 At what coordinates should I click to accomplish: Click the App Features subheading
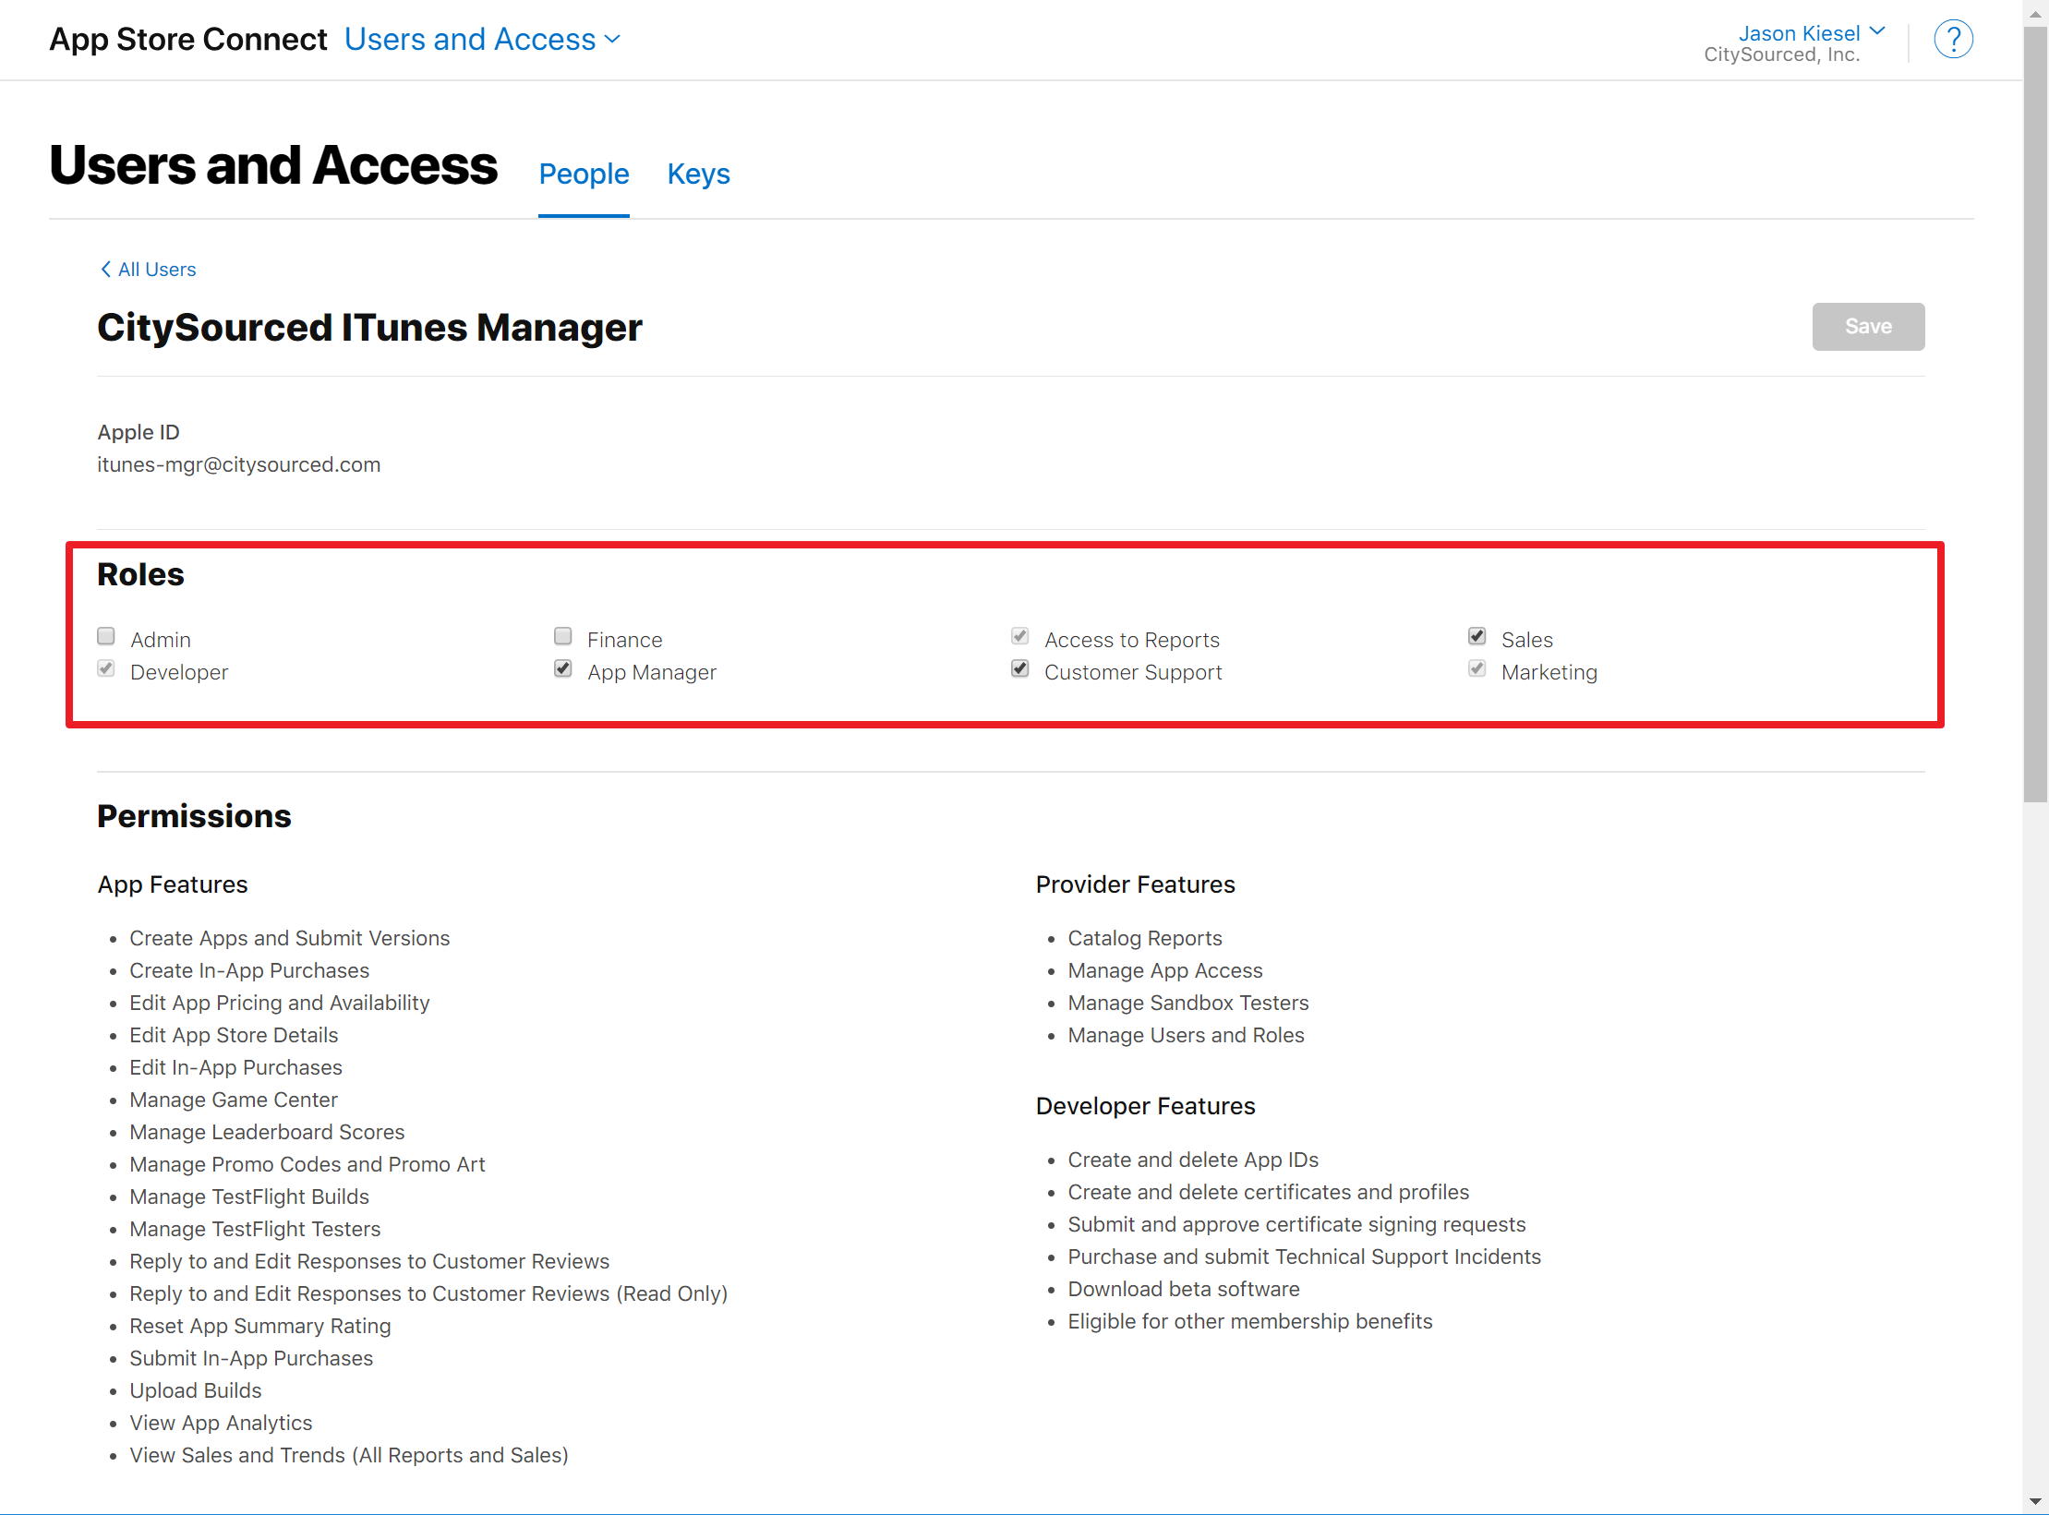click(173, 884)
